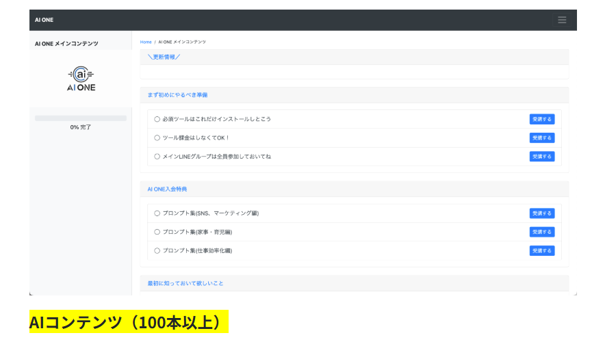The height and width of the screenshot is (344, 603).
Task: Click the AI ONE メインコンテンツ sidebar title
Action: tap(66, 44)
